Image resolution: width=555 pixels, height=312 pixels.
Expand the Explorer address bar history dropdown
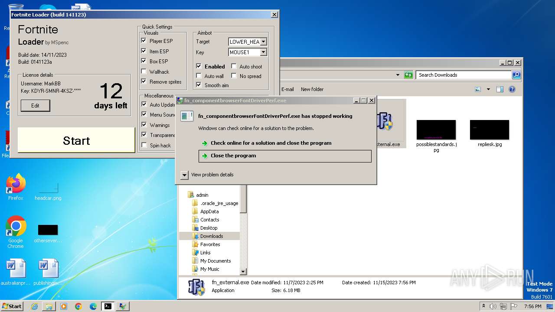pyautogui.click(x=398, y=75)
